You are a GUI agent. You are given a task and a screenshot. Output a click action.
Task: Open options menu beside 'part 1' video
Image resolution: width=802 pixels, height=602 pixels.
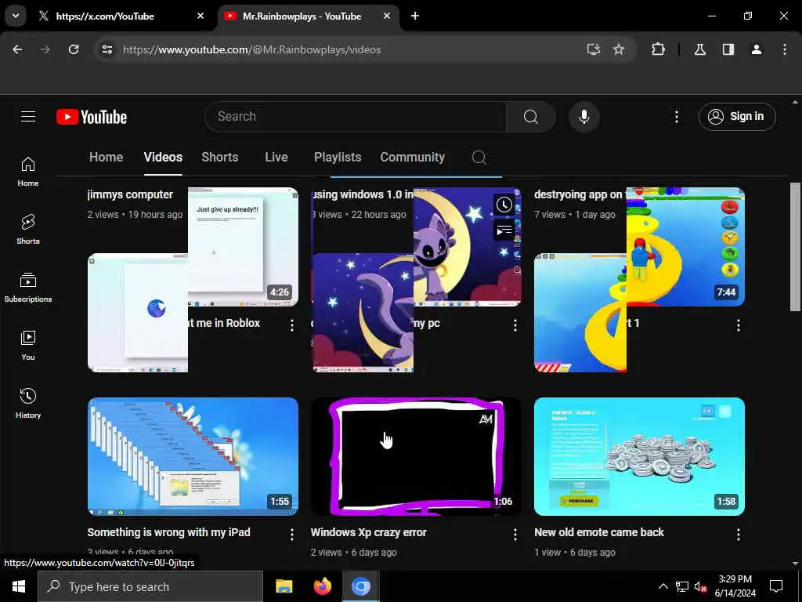[738, 325]
